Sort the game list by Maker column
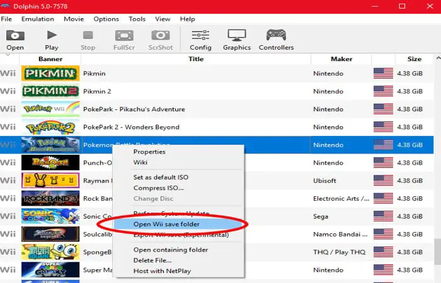 point(341,59)
